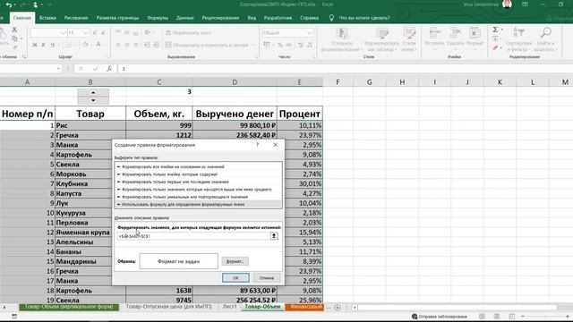Open the Данные ribbon tab
The height and width of the screenshot is (322, 573).
click(185, 18)
